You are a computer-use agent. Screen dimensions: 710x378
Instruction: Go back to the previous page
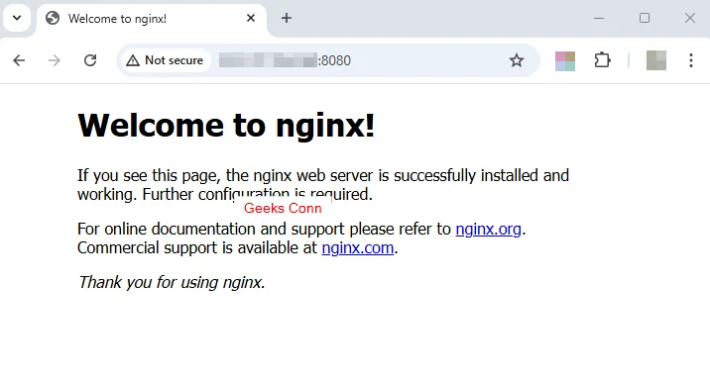pos(19,60)
